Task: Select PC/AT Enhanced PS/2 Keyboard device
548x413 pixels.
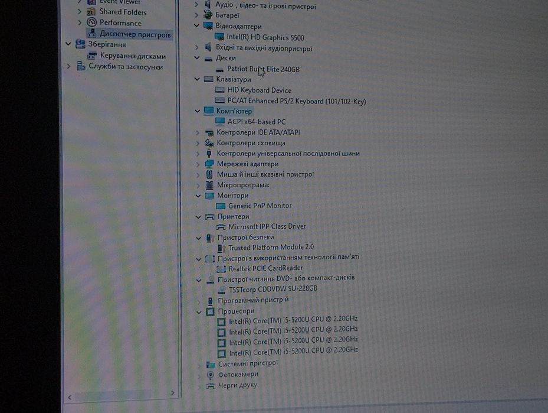Action: click(296, 101)
